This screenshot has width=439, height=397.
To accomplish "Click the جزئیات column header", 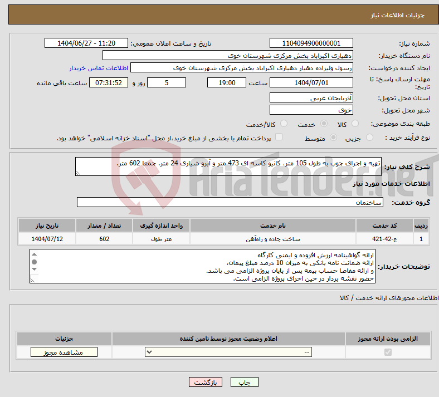I will click(x=64, y=339).
